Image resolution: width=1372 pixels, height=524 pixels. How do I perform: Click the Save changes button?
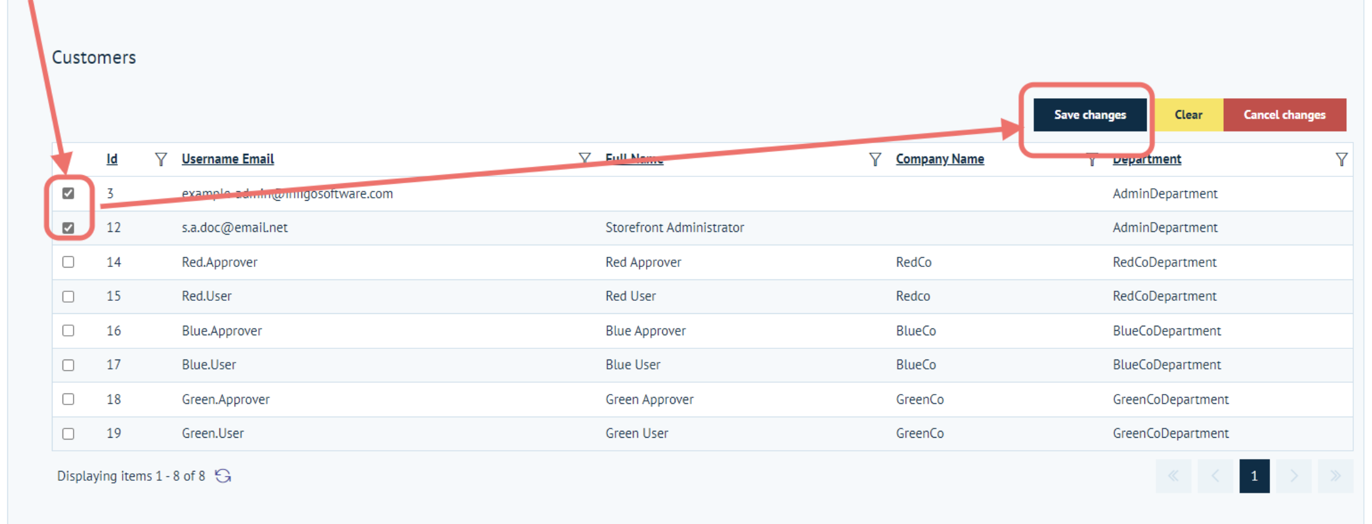[1090, 114]
